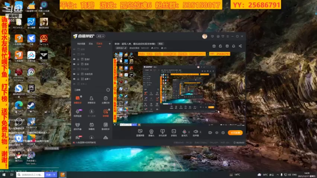Screen dimensions: 317x178
Task: Add 直播屏幕 screen capture source
Action: coord(140,133)
